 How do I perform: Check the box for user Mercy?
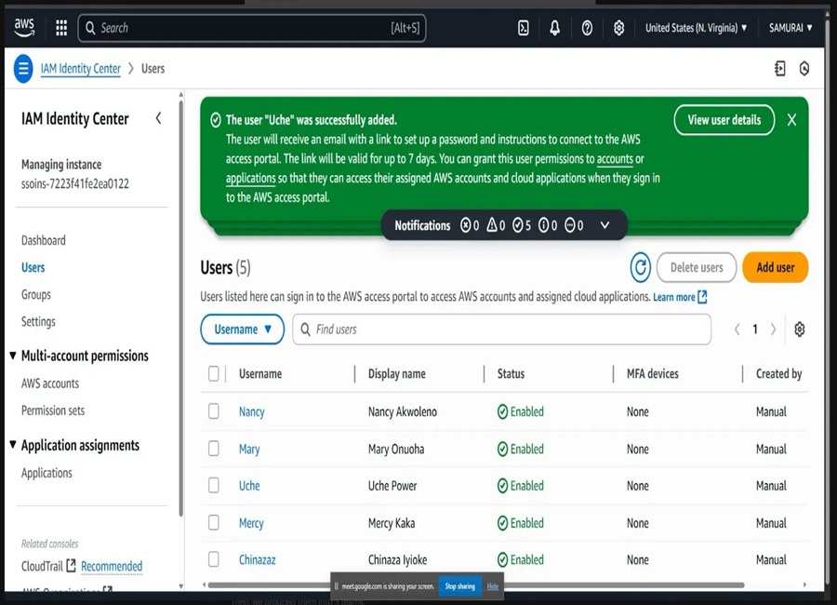point(214,522)
